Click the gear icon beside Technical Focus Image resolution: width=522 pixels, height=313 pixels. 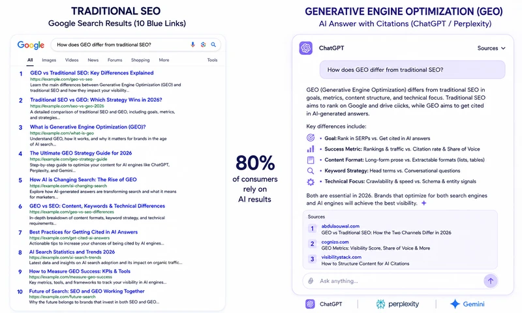click(311, 182)
